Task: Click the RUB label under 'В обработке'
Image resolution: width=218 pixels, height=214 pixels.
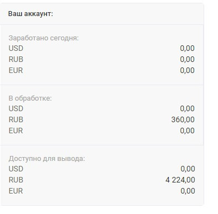Action: click(x=16, y=119)
